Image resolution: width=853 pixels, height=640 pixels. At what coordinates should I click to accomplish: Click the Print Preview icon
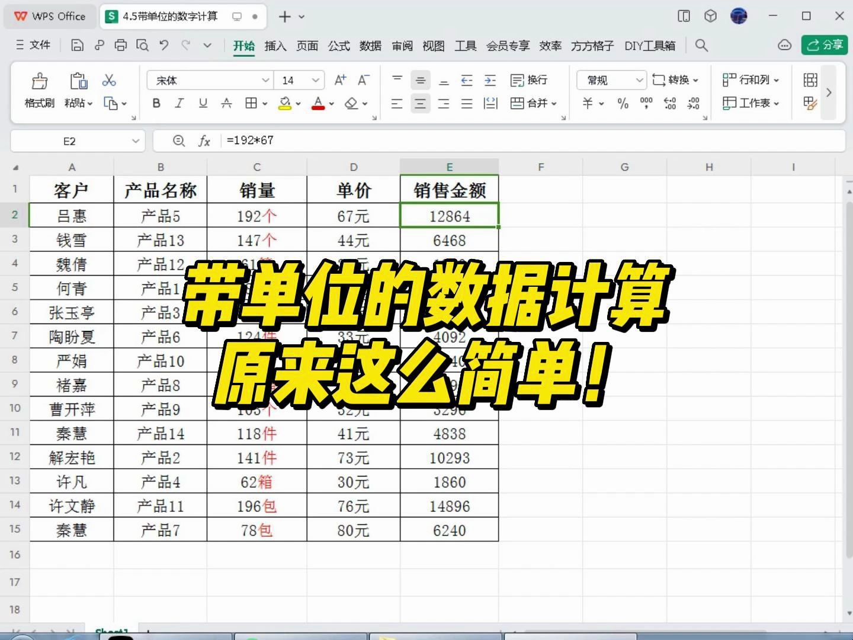point(142,45)
